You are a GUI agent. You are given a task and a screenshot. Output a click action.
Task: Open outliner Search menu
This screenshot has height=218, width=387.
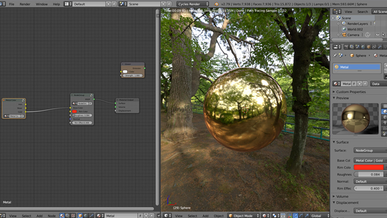[x=362, y=12]
